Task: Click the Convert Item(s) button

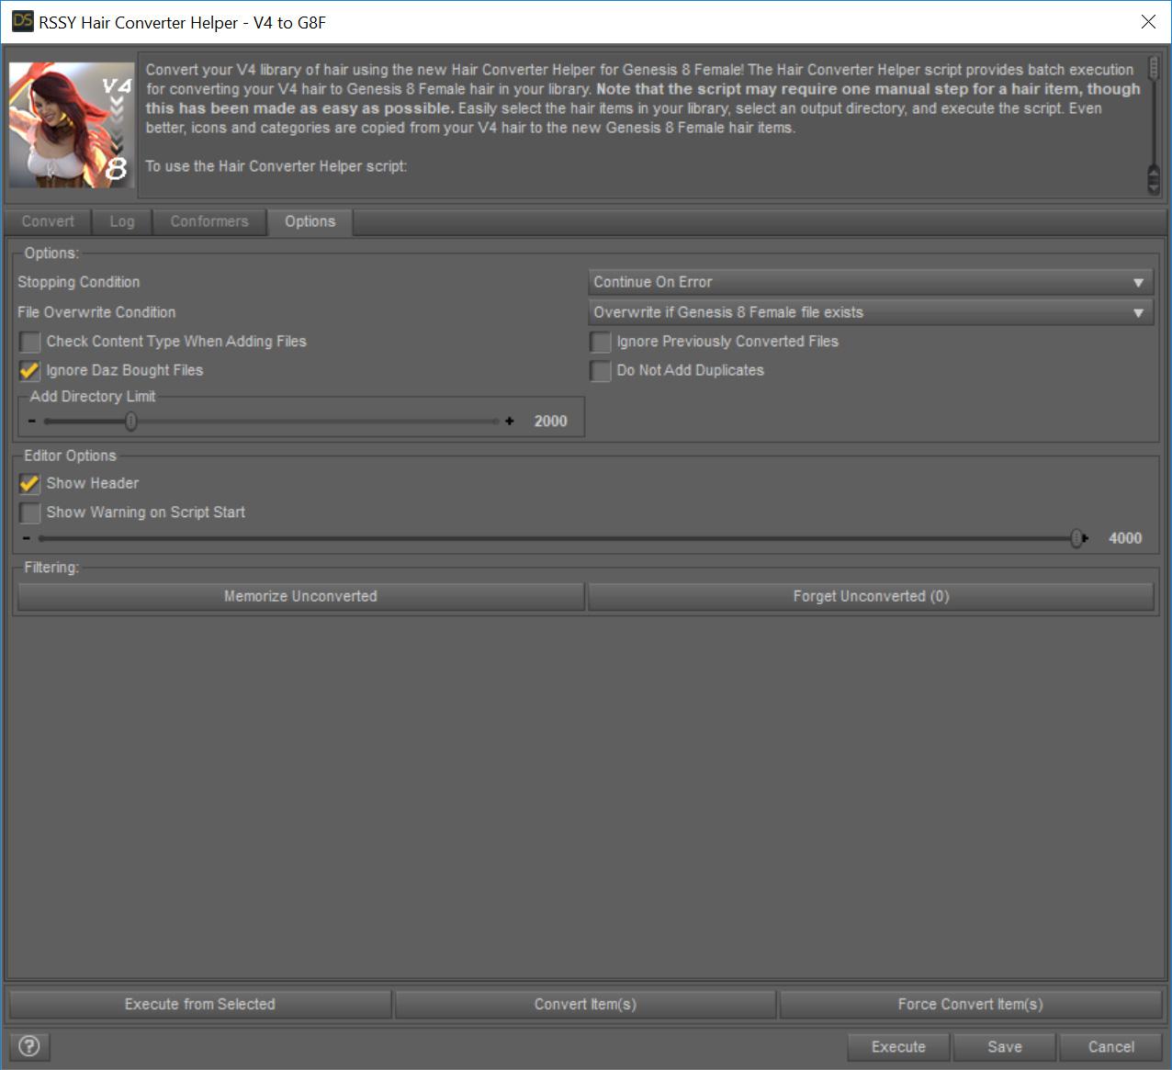Action: [585, 1004]
